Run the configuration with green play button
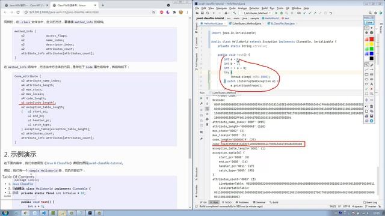Viewport: 385px width, 216px height. [276, 13]
